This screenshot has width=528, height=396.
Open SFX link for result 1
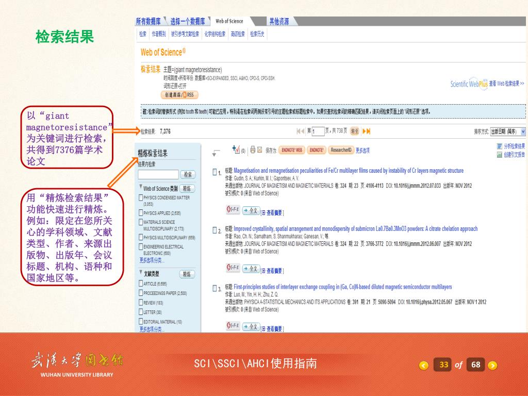pos(233,210)
